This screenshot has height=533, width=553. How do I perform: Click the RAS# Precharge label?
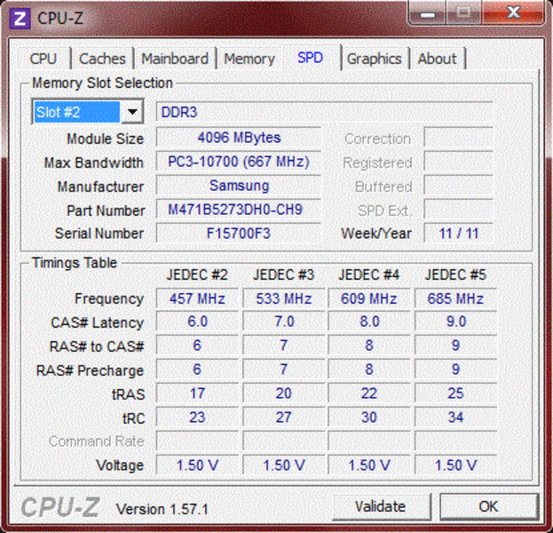pyautogui.click(x=90, y=370)
